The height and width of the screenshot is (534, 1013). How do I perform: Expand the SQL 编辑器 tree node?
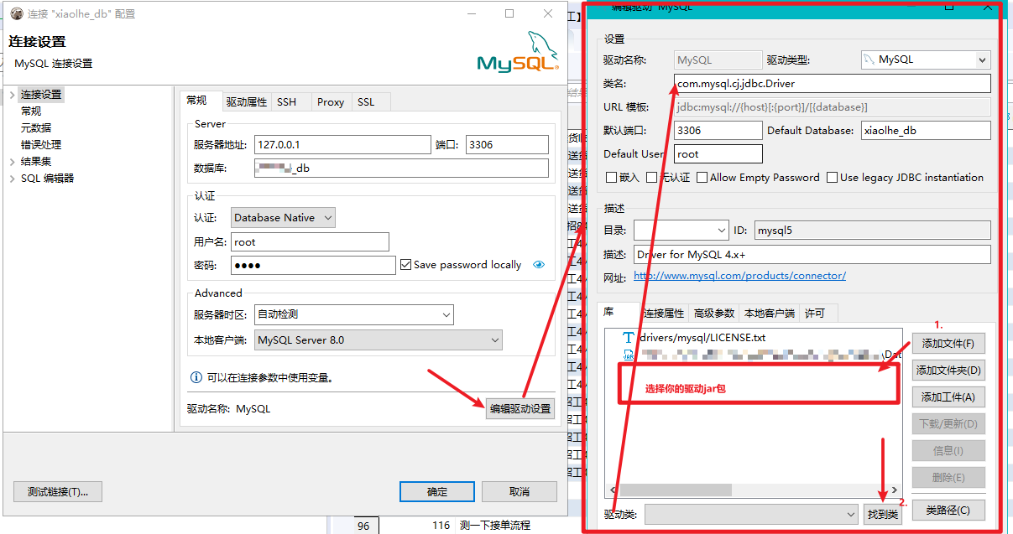click(12, 179)
